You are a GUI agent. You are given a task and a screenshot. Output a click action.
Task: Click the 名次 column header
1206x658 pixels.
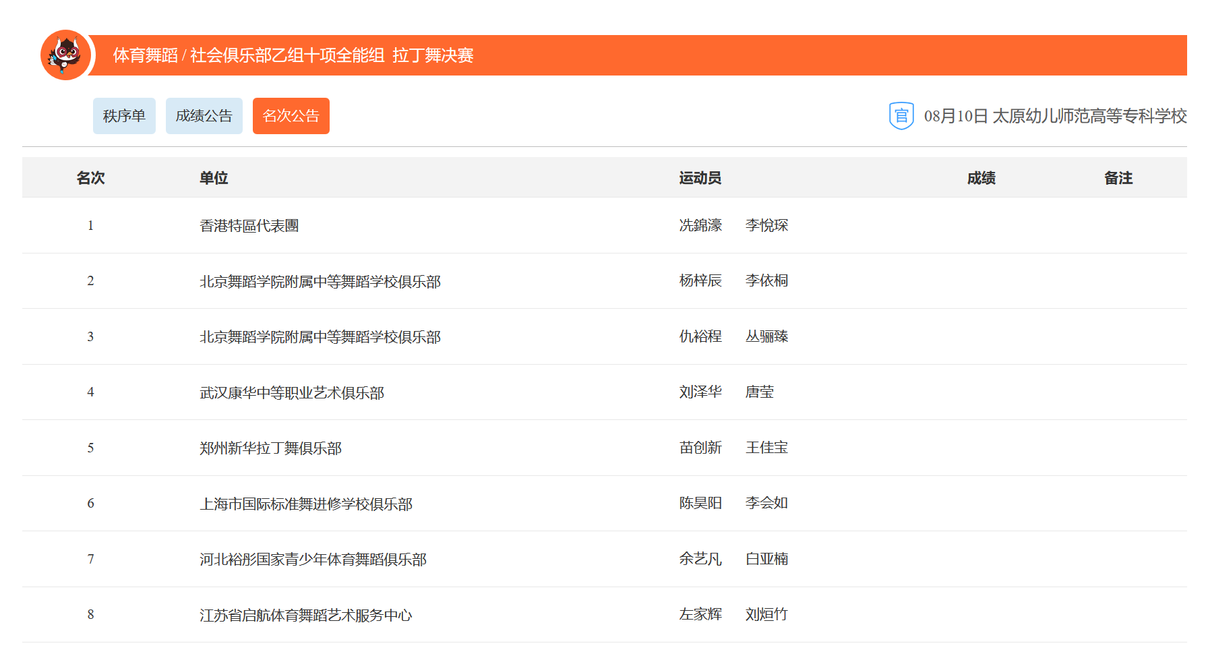pyautogui.click(x=90, y=178)
